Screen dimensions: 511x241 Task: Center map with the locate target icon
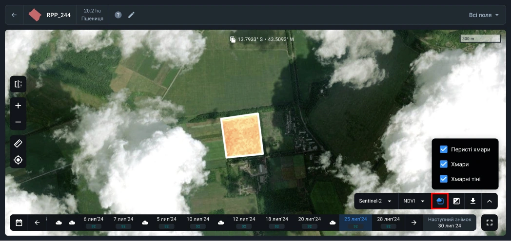pos(18,160)
